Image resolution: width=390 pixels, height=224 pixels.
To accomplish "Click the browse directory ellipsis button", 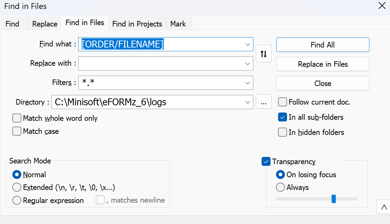I will (x=263, y=102).
